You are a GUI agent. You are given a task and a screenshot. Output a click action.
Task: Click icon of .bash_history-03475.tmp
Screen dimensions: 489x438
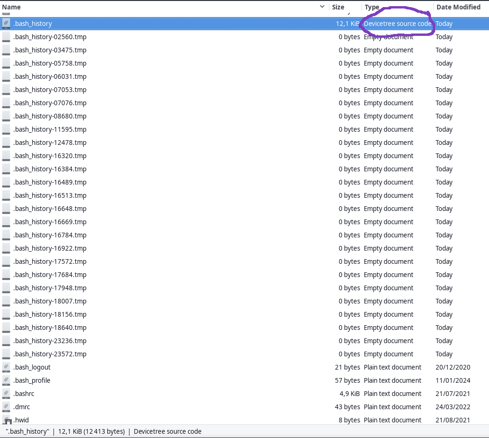[x=6, y=50]
